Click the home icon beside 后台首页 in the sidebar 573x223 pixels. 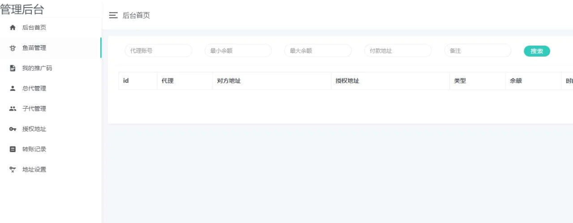pyautogui.click(x=13, y=28)
